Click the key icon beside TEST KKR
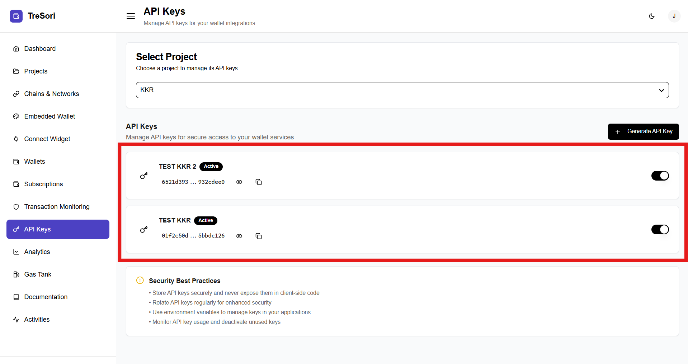This screenshot has height=364, width=688. pyautogui.click(x=144, y=229)
